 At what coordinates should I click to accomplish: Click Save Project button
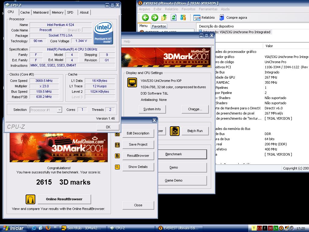coord(138,144)
